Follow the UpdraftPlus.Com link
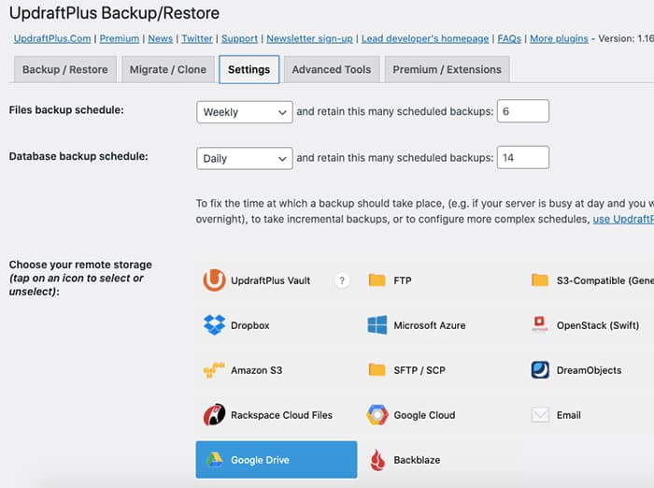 coord(52,39)
